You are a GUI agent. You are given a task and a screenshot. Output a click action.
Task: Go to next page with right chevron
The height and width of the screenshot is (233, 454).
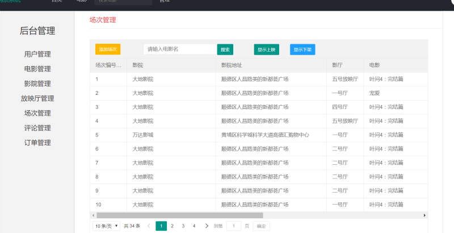pyautogui.click(x=207, y=226)
